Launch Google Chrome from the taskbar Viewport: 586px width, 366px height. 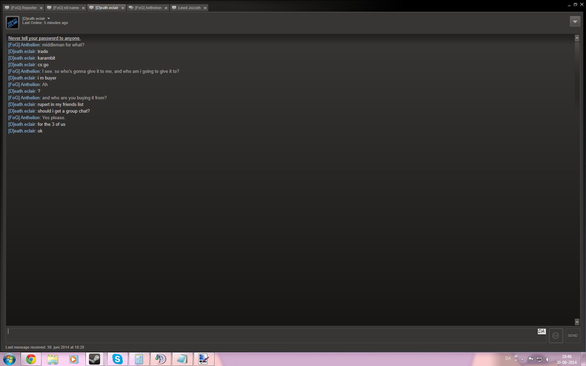tap(31, 359)
